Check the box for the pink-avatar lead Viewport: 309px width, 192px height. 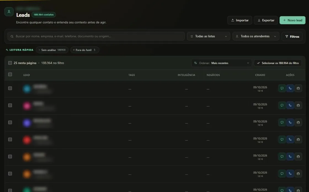[x=10, y=105]
